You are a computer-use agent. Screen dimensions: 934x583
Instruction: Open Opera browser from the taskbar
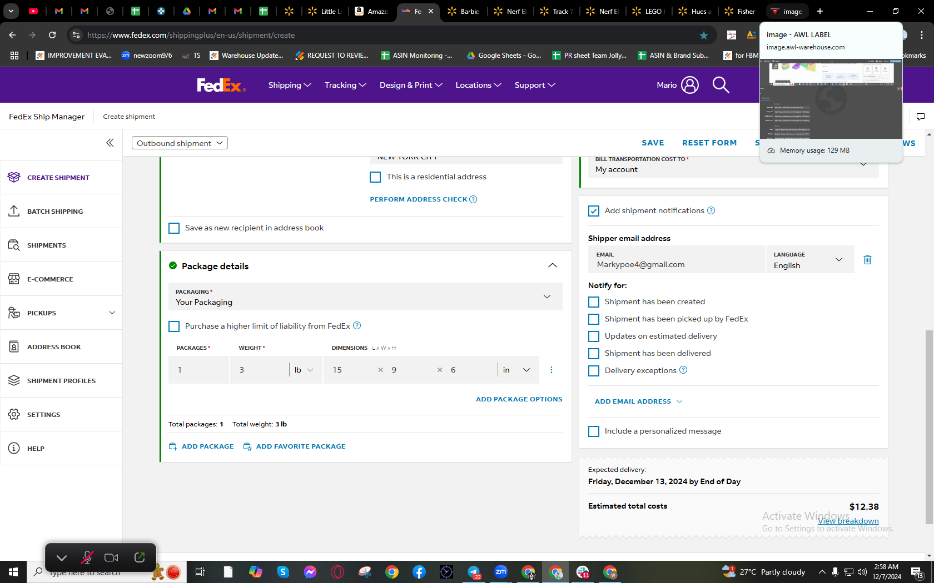tap(337, 572)
